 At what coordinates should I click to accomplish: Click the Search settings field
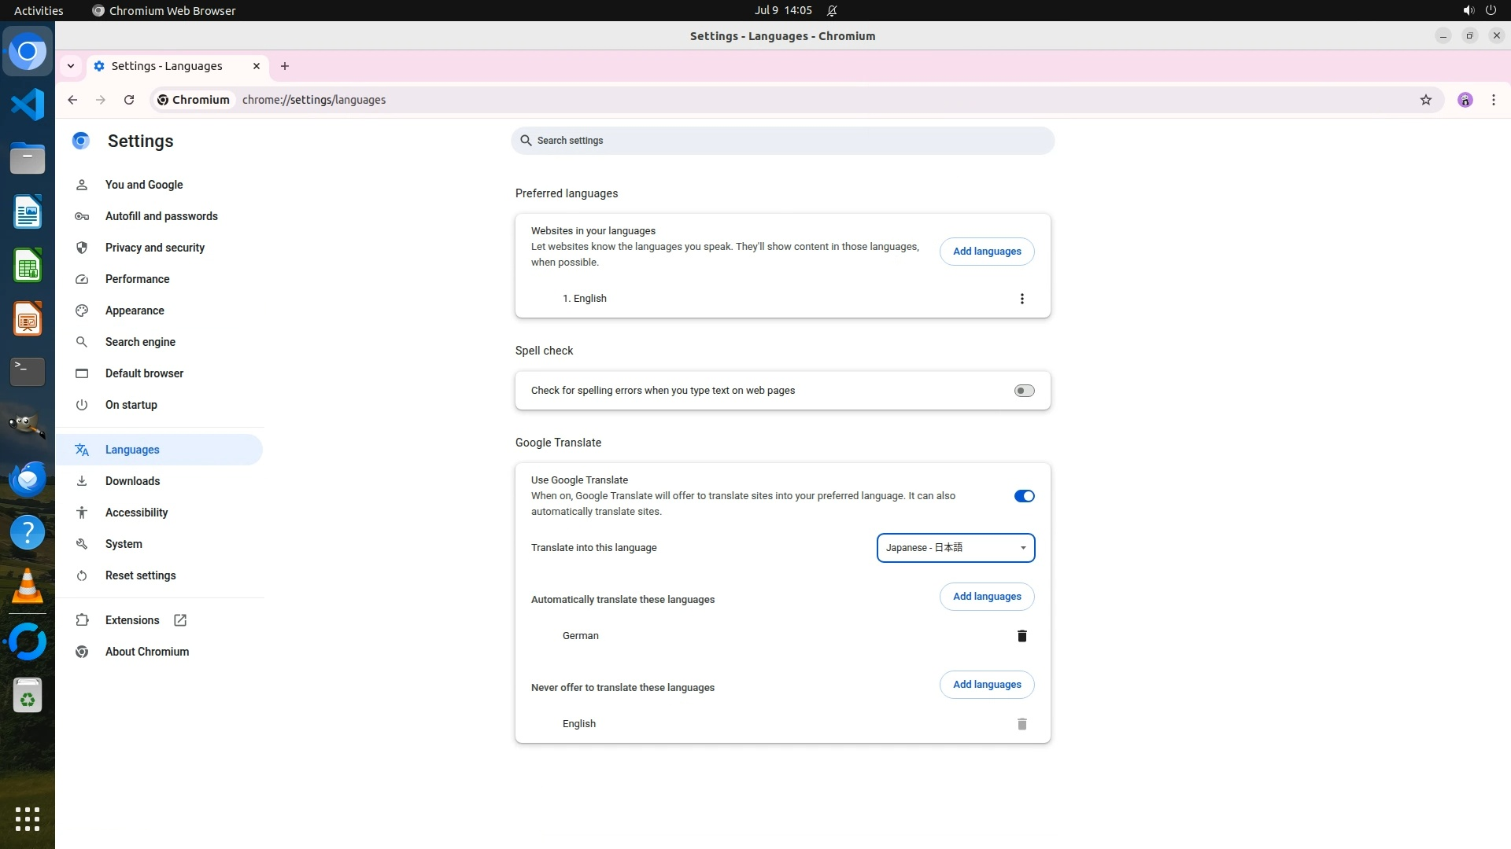pyautogui.click(x=782, y=141)
